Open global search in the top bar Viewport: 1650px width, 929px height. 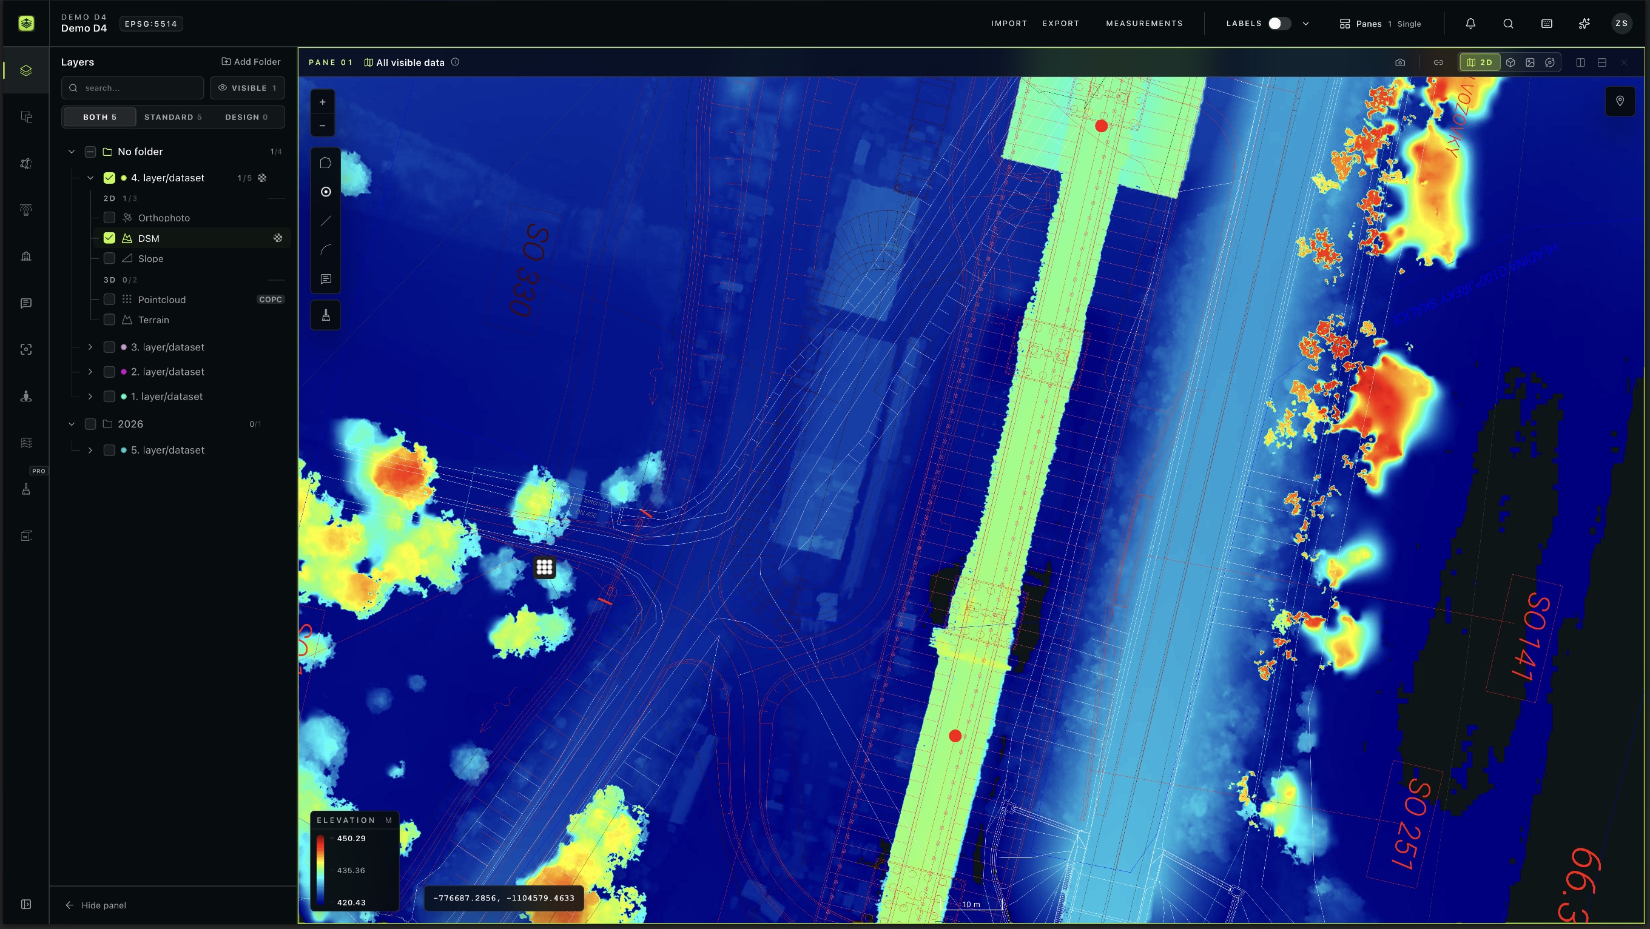1509,24
